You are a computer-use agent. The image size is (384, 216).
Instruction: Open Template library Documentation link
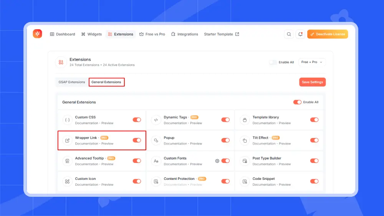(x=264, y=123)
